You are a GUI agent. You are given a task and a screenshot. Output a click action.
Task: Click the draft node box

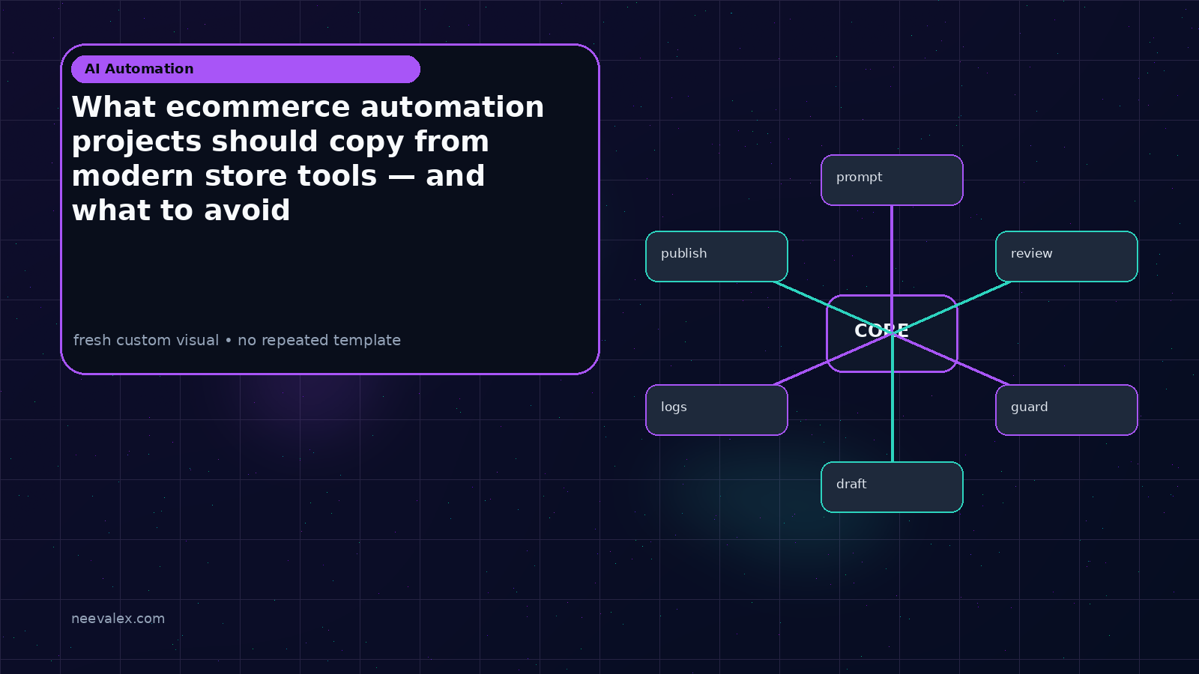[x=892, y=487]
